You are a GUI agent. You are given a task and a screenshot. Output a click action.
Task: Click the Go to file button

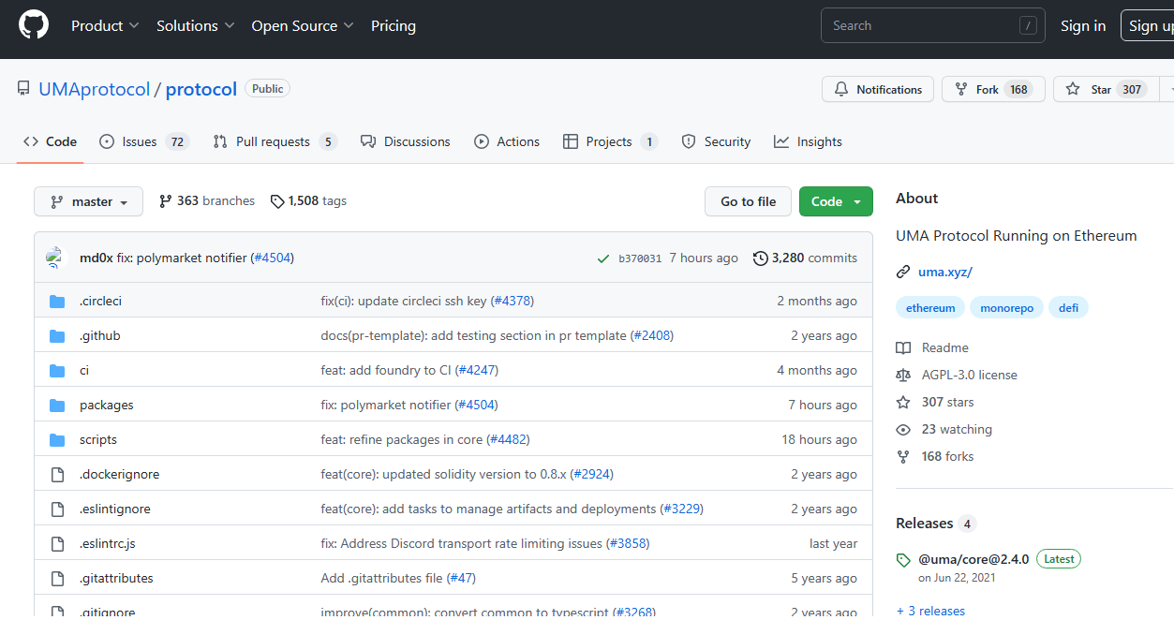coord(748,201)
